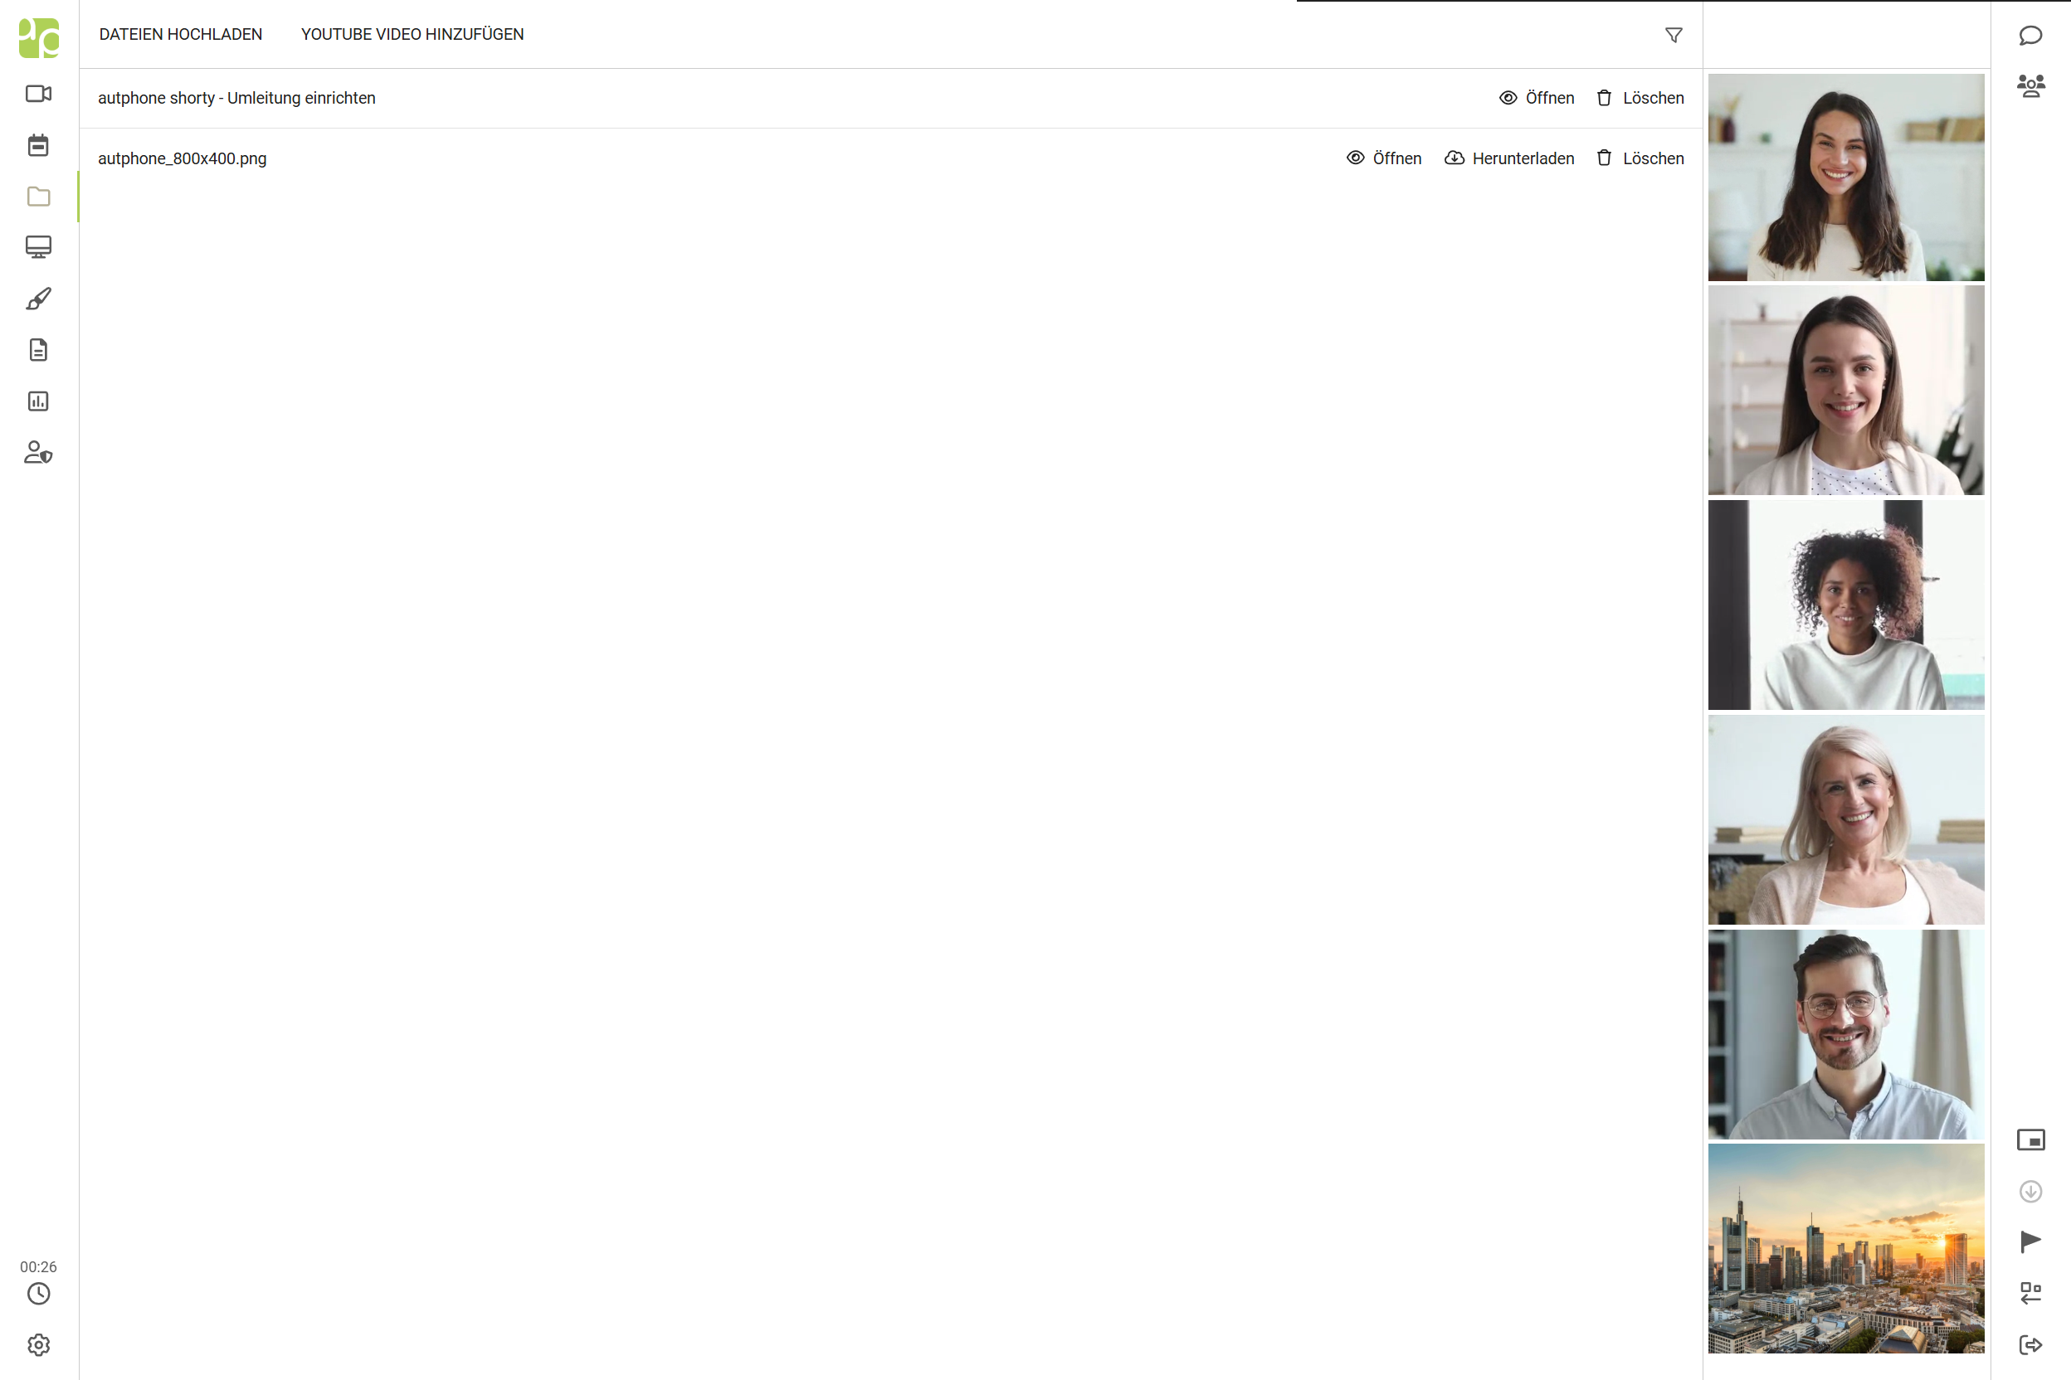This screenshot has width=2071, height=1380.
Task: Delete autphone shorty video with Löschen
Action: click(1640, 98)
